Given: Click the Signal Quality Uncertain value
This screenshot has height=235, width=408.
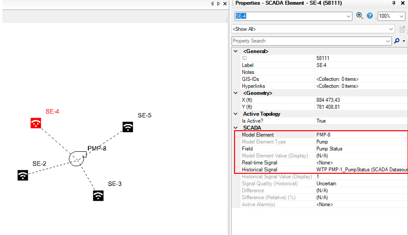Looking at the screenshot, I should 326,184.
